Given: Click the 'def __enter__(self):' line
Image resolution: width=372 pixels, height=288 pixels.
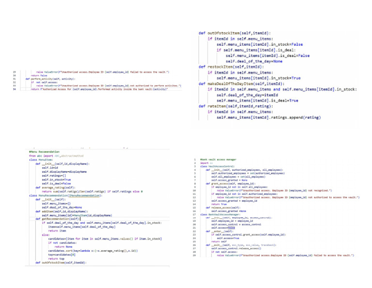Looking at the screenshot, I should click(x=219, y=231).
